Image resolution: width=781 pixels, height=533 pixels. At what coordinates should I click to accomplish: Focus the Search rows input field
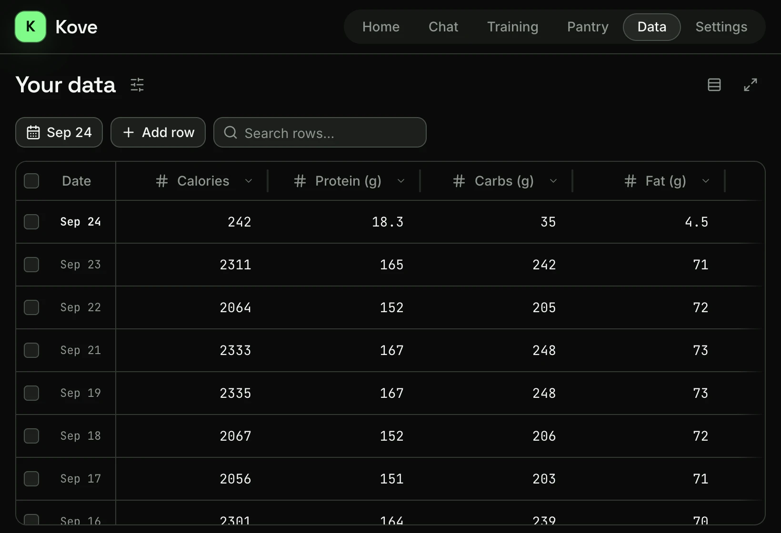[x=320, y=132]
